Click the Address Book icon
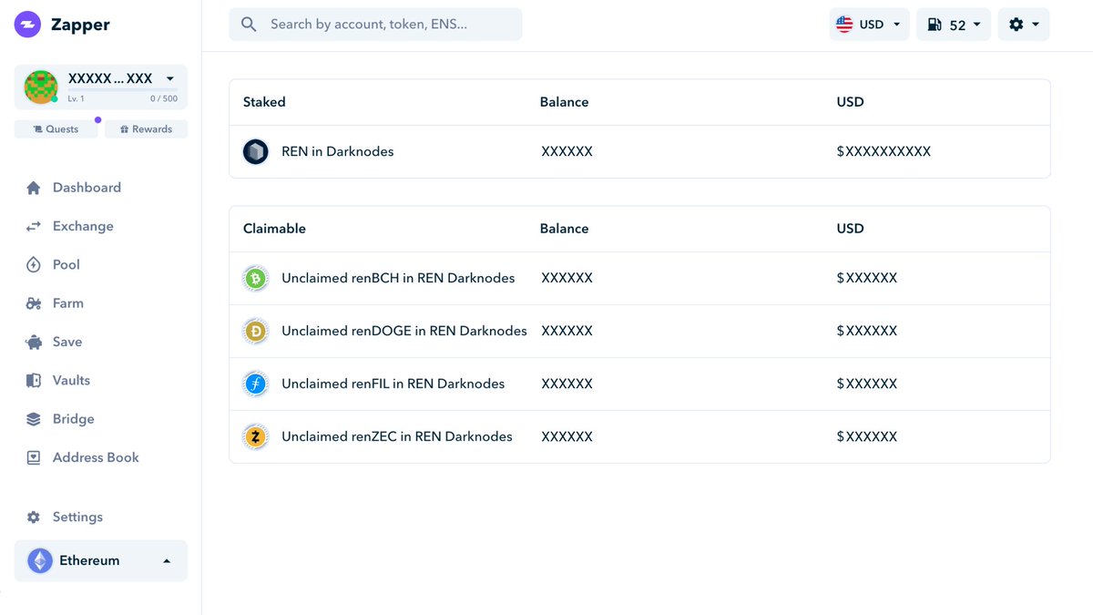 [34, 458]
